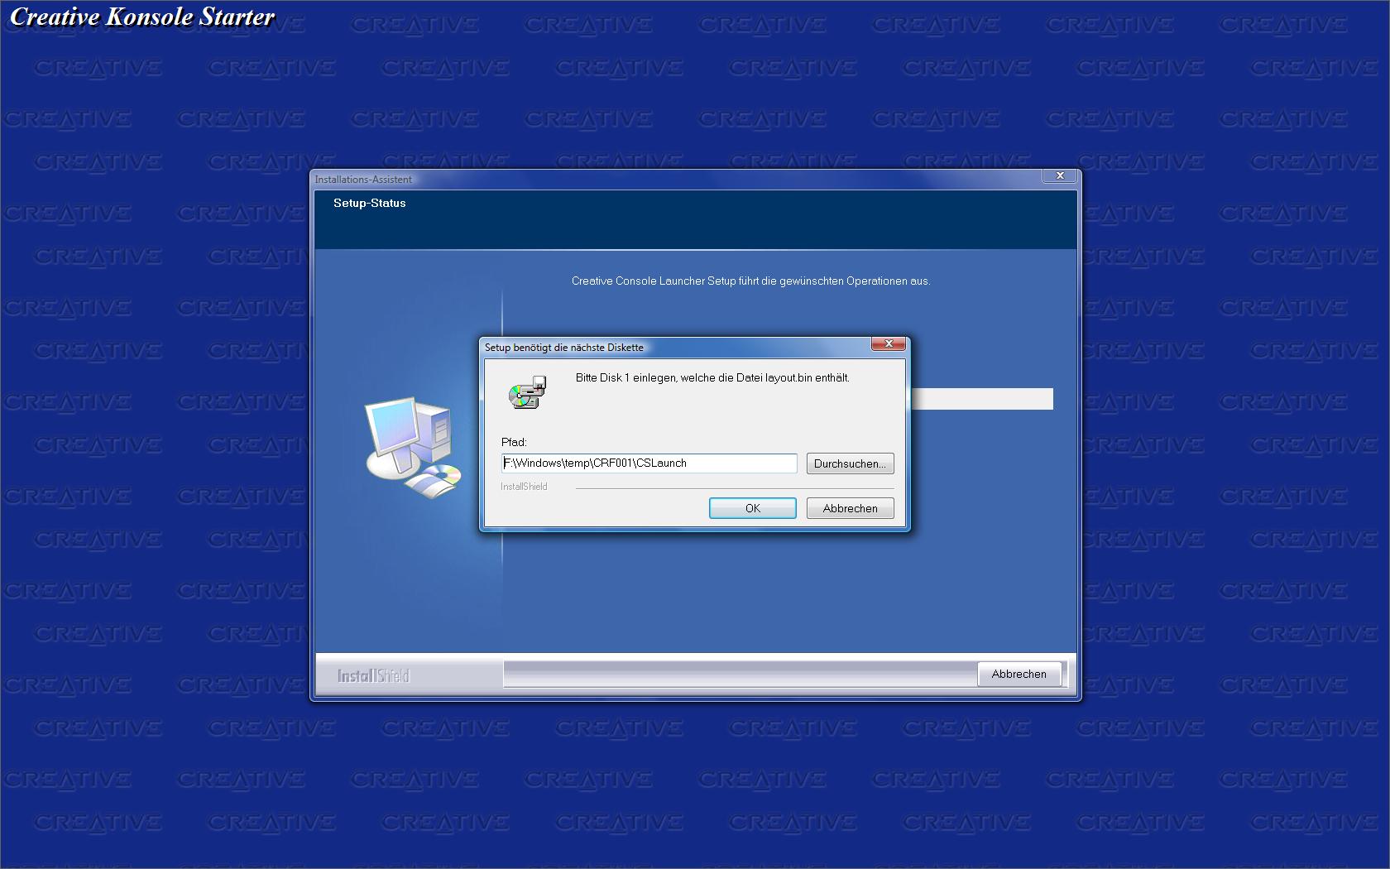This screenshot has height=869, width=1390.
Task: Click the computer and CD setup graphic
Action: 413,448
